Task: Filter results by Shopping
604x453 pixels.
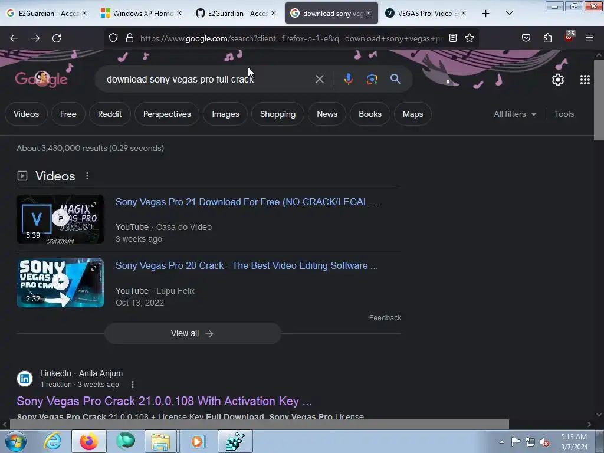Action: click(278, 114)
